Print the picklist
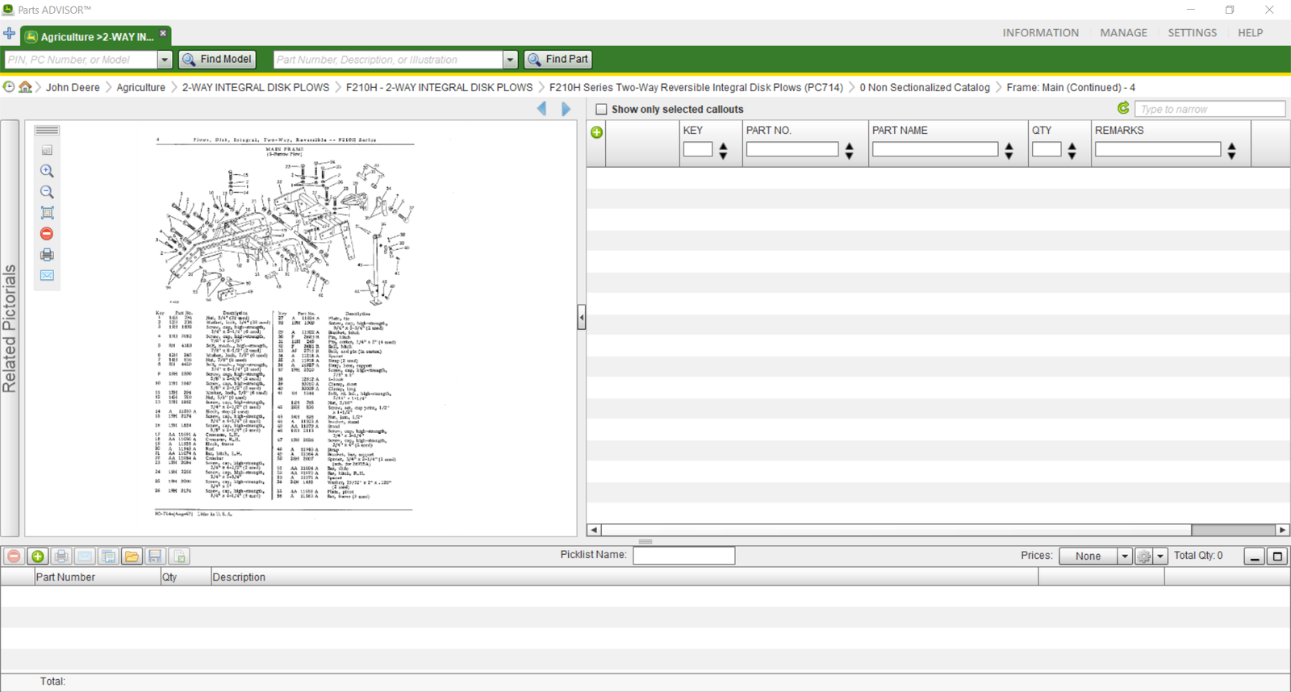 tap(61, 557)
